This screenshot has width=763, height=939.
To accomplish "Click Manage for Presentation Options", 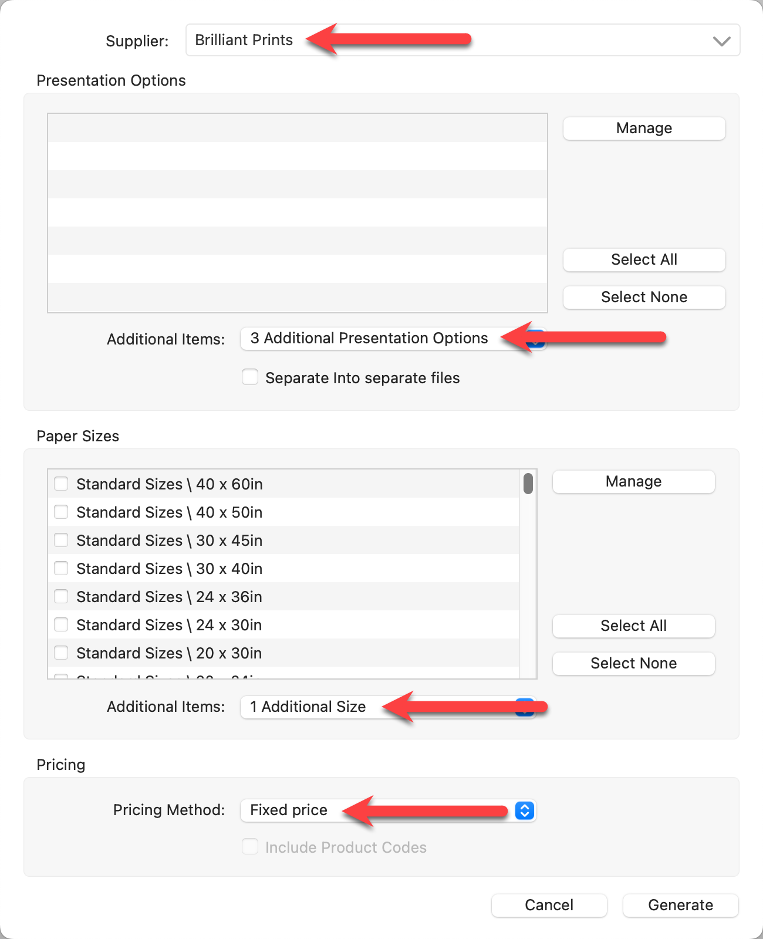I will [644, 129].
